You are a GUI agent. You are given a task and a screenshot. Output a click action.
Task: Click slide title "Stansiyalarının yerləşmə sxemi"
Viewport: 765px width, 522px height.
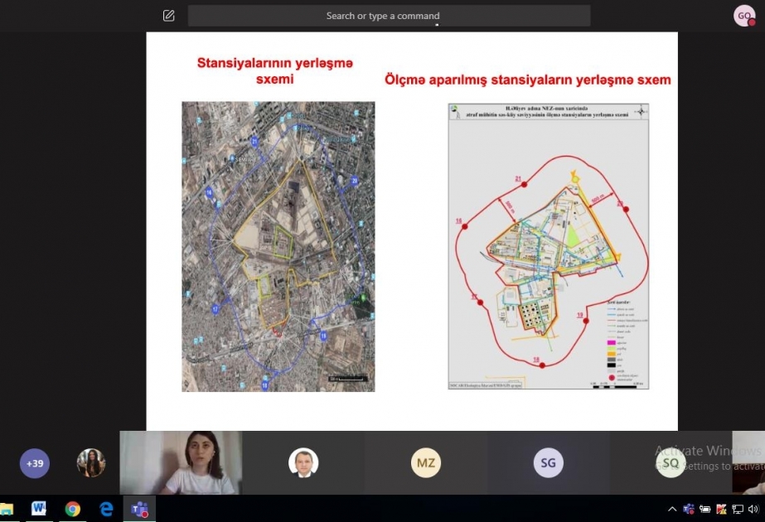(x=274, y=70)
